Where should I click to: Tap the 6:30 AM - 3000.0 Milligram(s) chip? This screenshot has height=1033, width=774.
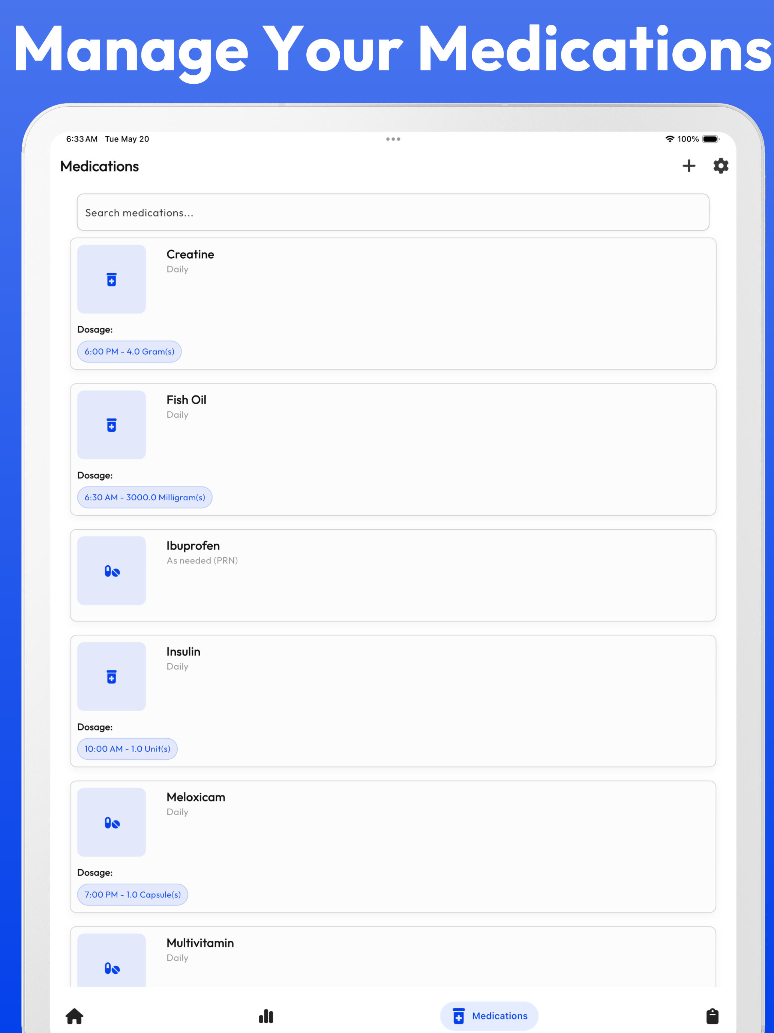pos(145,497)
